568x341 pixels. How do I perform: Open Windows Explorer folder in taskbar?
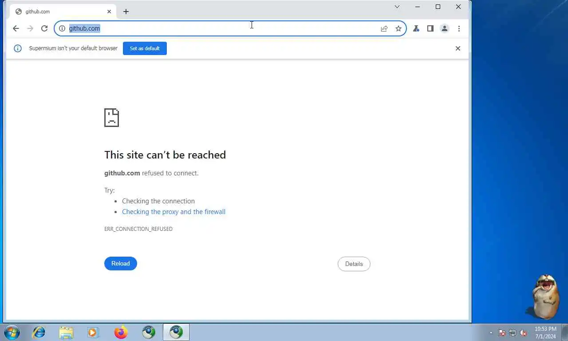66,332
